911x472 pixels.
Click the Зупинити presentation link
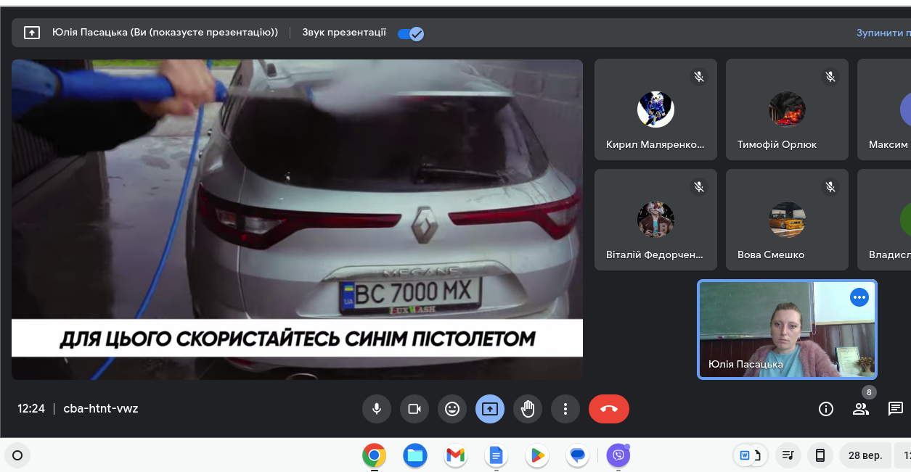883,33
